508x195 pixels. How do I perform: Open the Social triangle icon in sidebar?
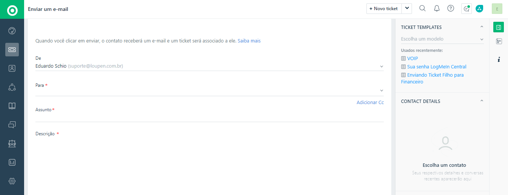12,87
